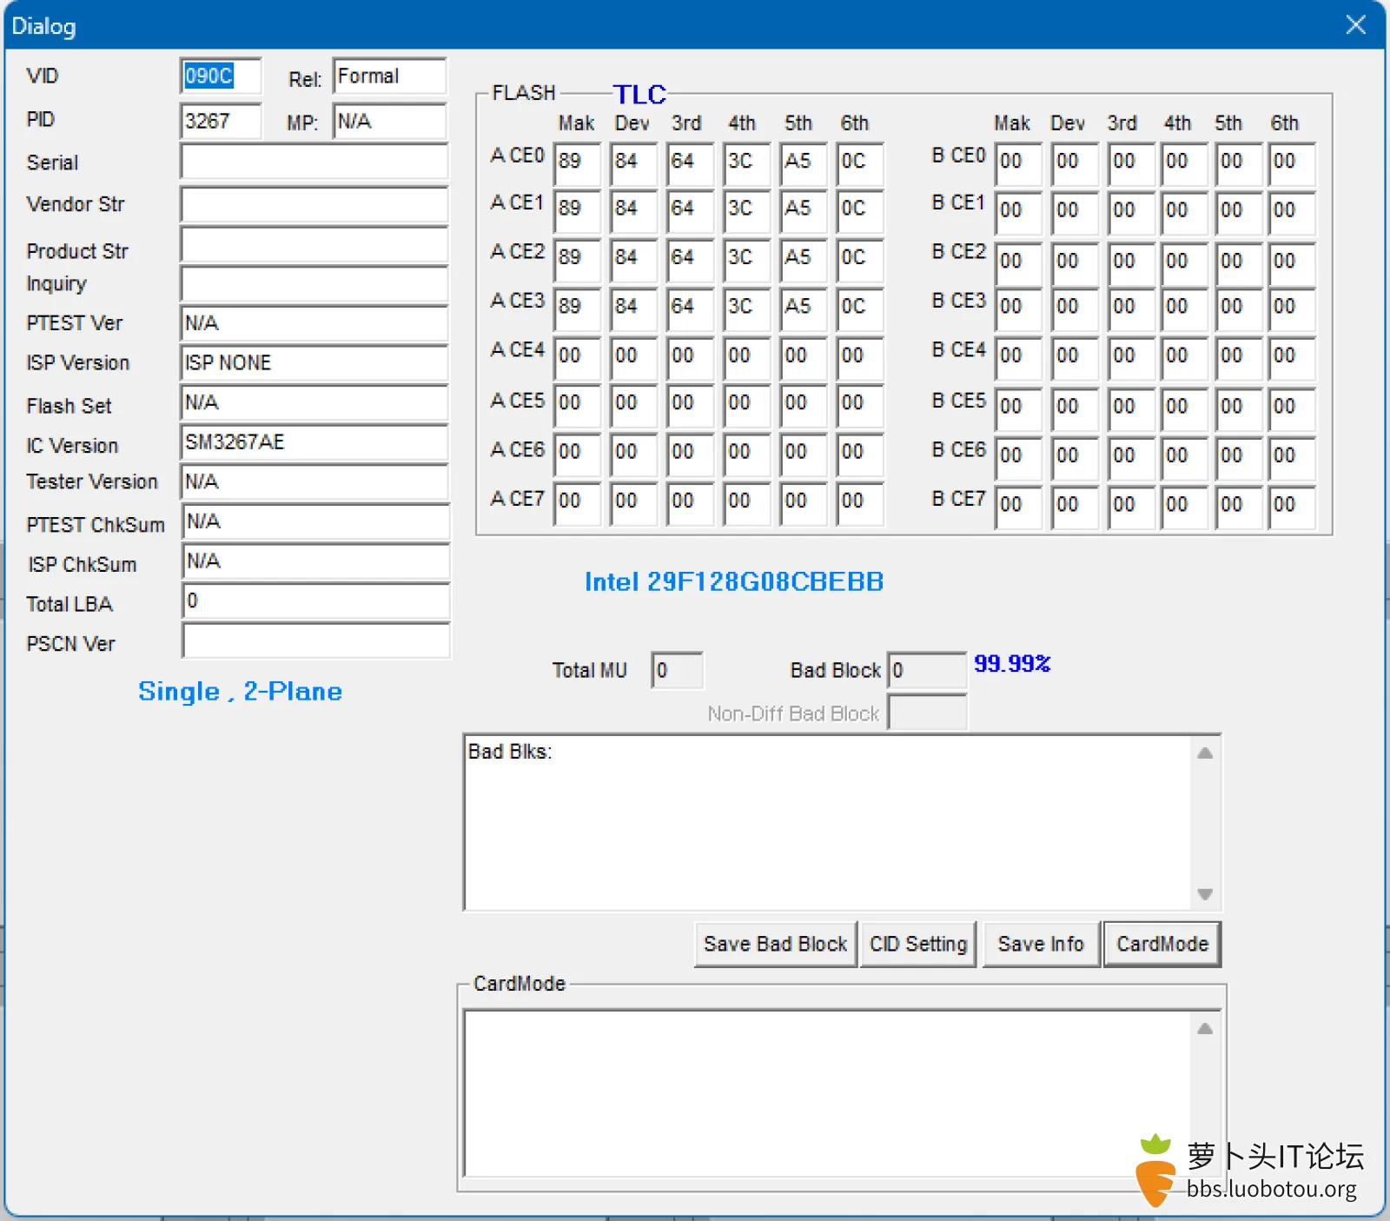The width and height of the screenshot is (1390, 1221).
Task: Click Bad Blks scrollbar down arrow
Action: (x=1205, y=894)
